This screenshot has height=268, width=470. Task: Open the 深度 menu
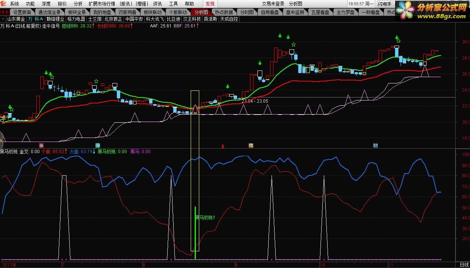click(x=46, y=4)
